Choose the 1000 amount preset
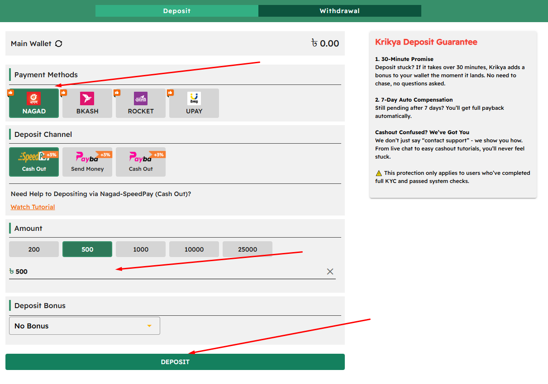This screenshot has width=548, height=384. [x=141, y=249]
